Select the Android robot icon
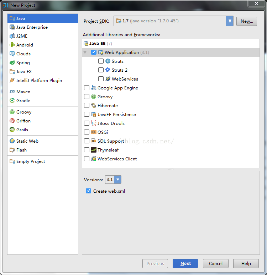Image resolution: width=267 pixels, height=275 pixels. pos(12,45)
